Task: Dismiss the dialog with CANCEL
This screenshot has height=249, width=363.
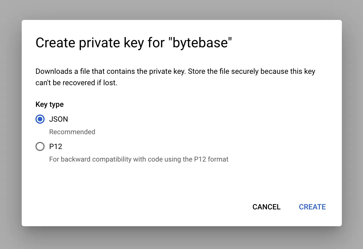Action: (x=266, y=207)
